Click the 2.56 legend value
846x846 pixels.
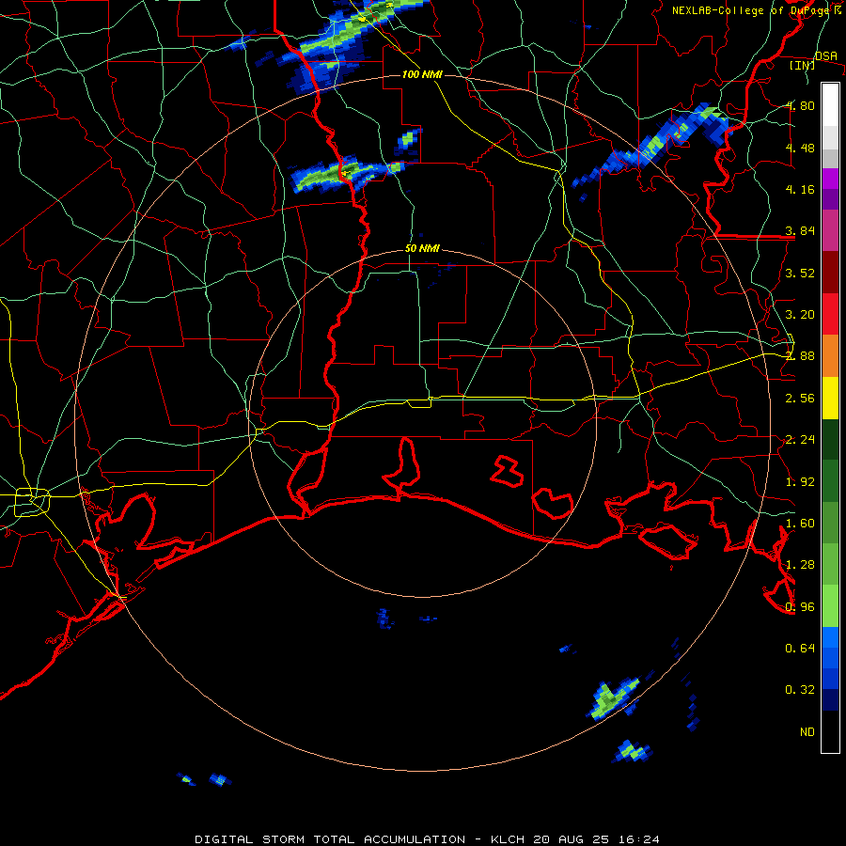800,399
